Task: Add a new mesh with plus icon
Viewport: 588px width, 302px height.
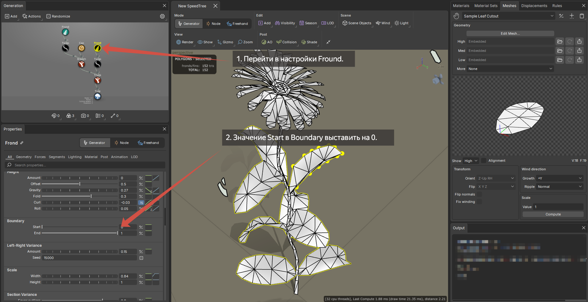Action: pyautogui.click(x=572, y=16)
